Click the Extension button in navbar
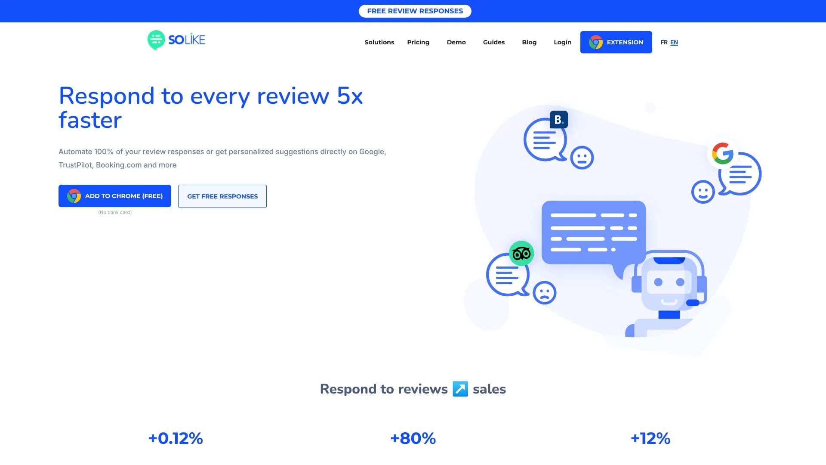 click(x=616, y=42)
